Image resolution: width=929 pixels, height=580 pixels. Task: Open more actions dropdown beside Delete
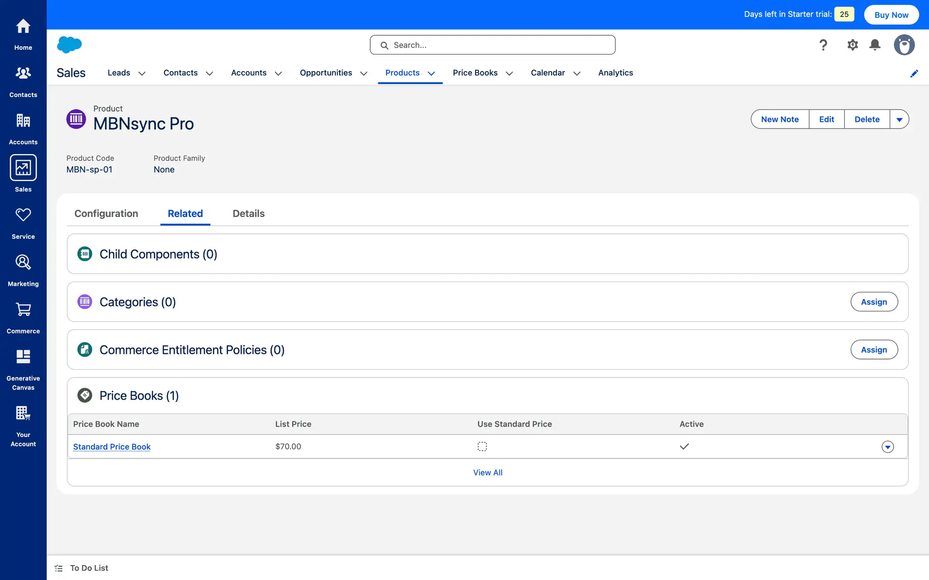pos(899,119)
